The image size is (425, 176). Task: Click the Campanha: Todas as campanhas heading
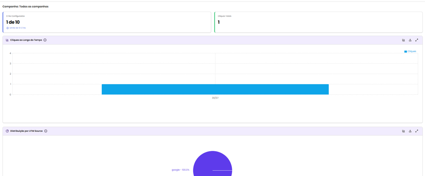25,7
